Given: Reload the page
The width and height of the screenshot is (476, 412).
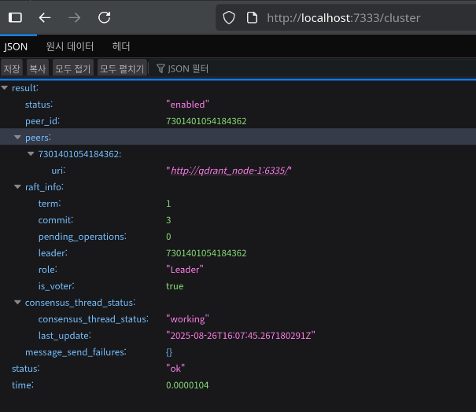Looking at the screenshot, I should [x=105, y=17].
